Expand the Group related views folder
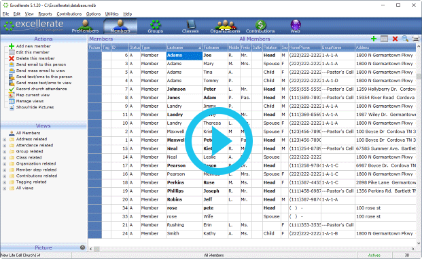422x259 pixels. click(x=4, y=152)
